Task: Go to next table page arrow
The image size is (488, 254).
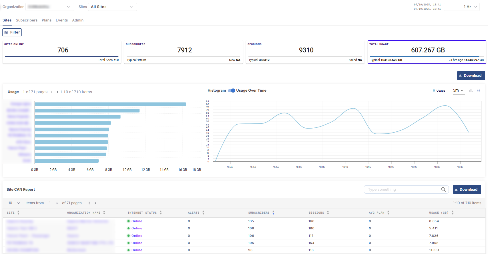Action: point(95,203)
